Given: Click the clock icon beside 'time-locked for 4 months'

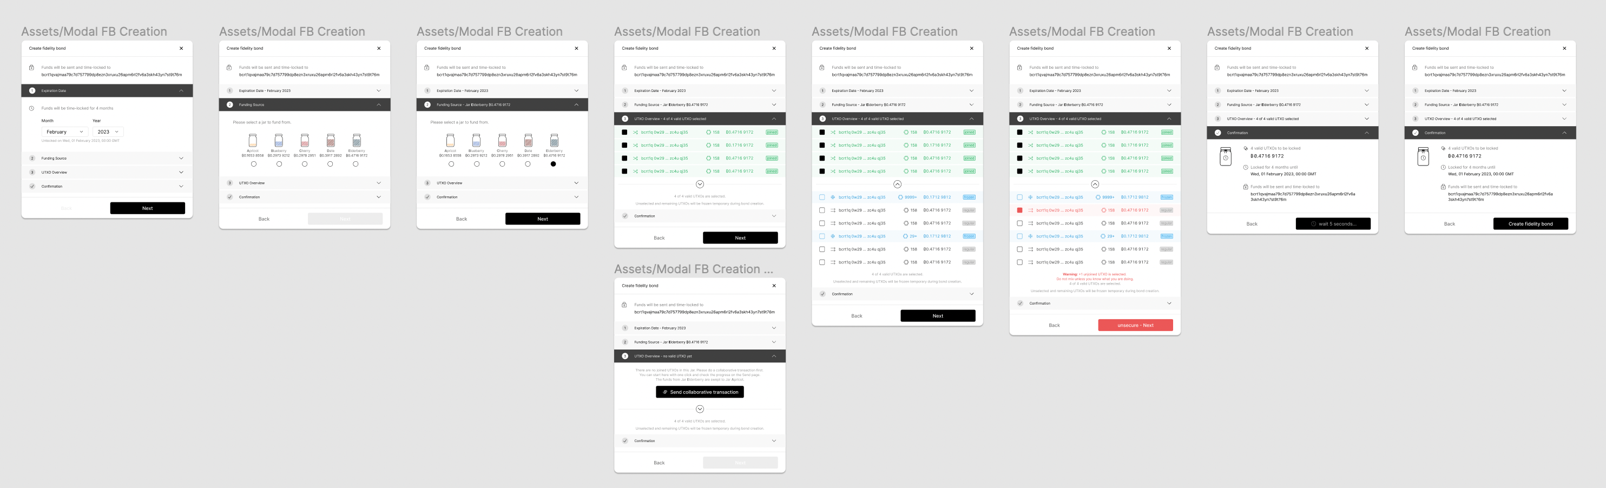Looking at the screenshot, I should click(x=32, y=108).
